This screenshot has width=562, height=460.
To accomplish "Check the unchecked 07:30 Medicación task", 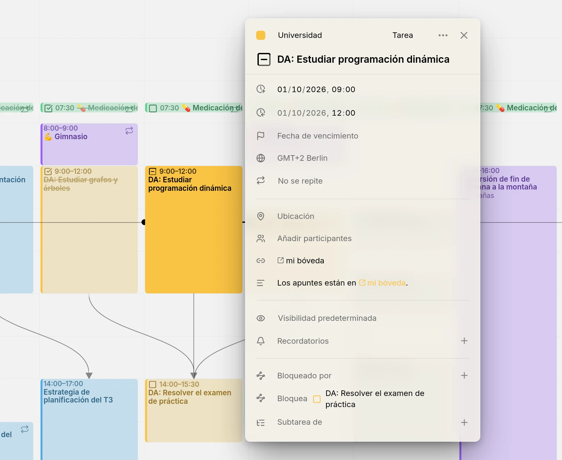I will (153, 108).
